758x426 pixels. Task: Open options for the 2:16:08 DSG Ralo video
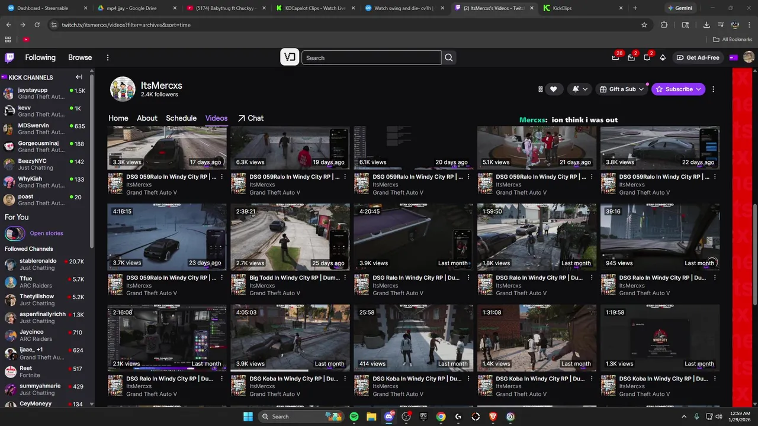(222, 379)
